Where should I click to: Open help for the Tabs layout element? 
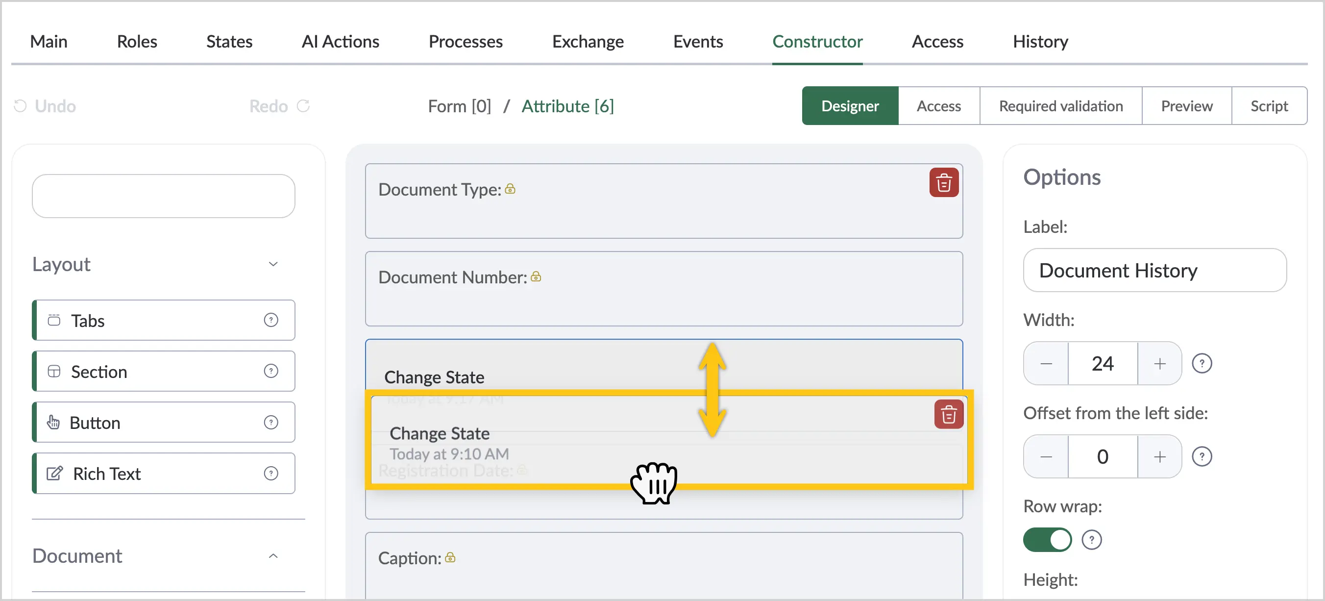pos(271,320)
